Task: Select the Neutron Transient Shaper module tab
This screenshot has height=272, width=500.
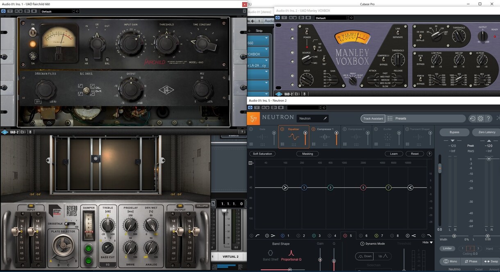Action: pyautogui.click(x=419, y=137)
